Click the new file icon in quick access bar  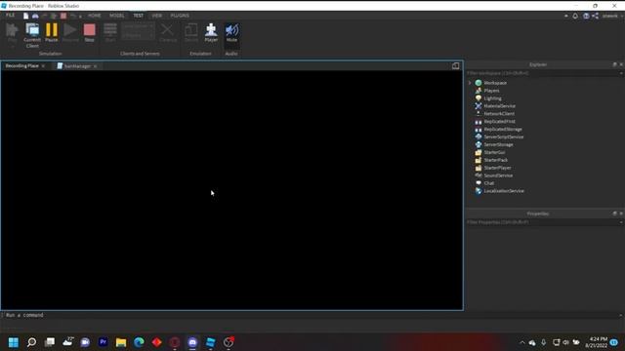point(26,16)
